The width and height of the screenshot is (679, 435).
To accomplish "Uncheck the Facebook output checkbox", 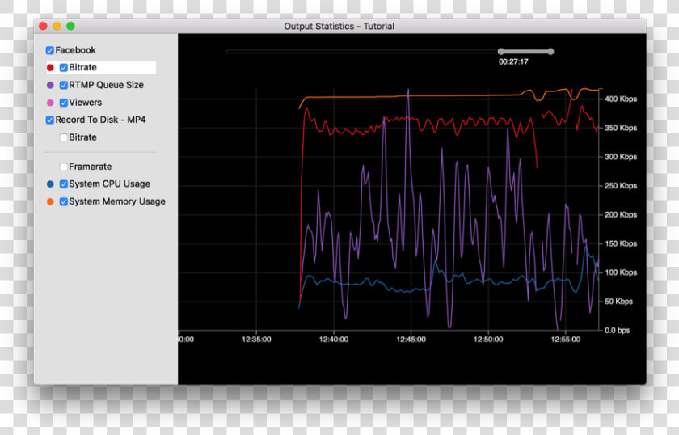I will [50, 50].
